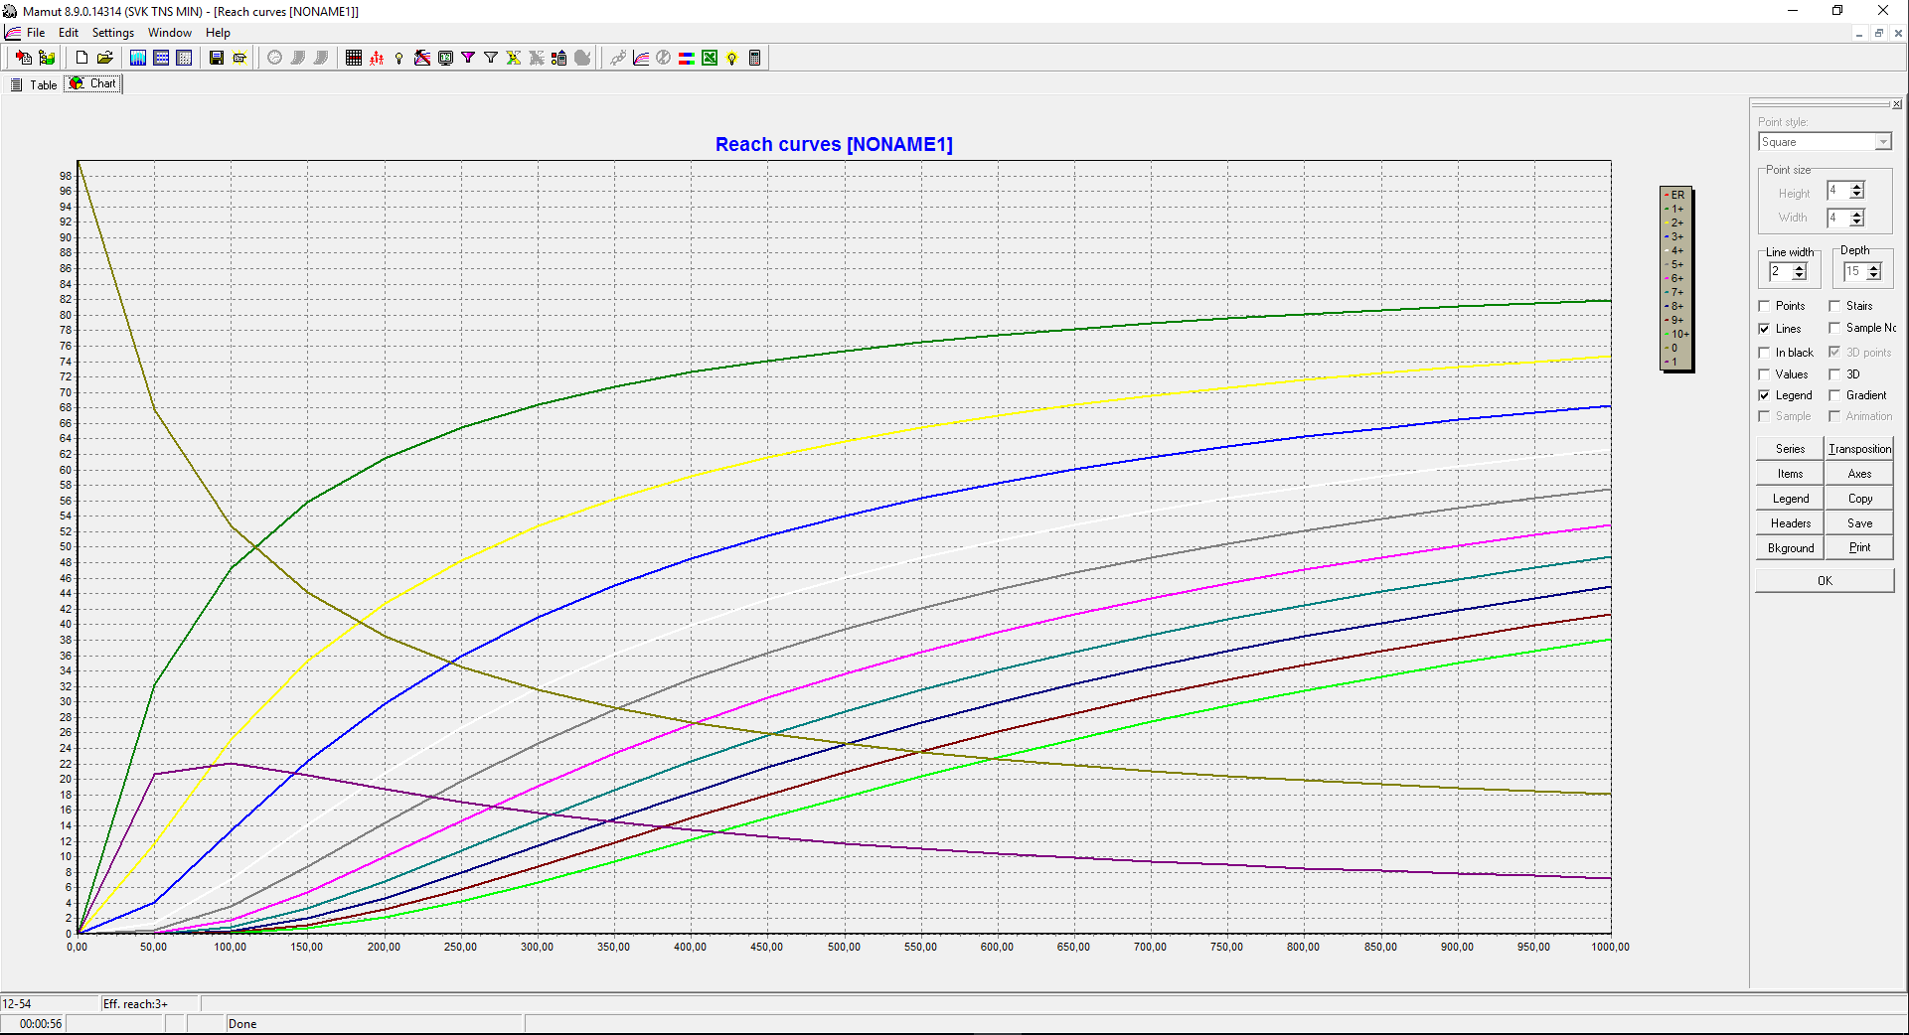This screenshot has width=1909, height=1035.
Task: Enable the 3D checkbox
Action: click(1835, 374)
